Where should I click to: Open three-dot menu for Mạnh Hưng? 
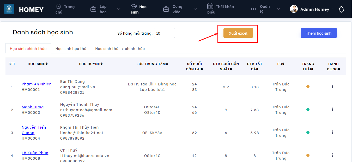point(332,109)
